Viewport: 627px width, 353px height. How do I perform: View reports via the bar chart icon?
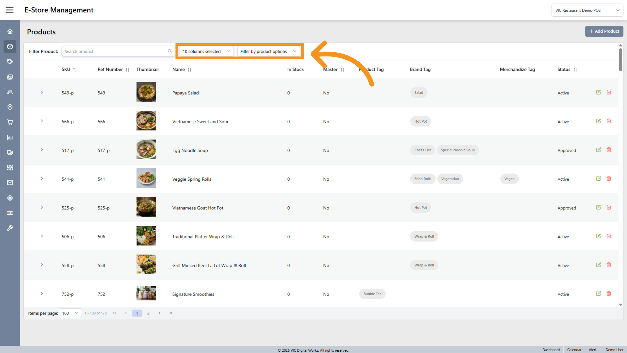(10, 138)
